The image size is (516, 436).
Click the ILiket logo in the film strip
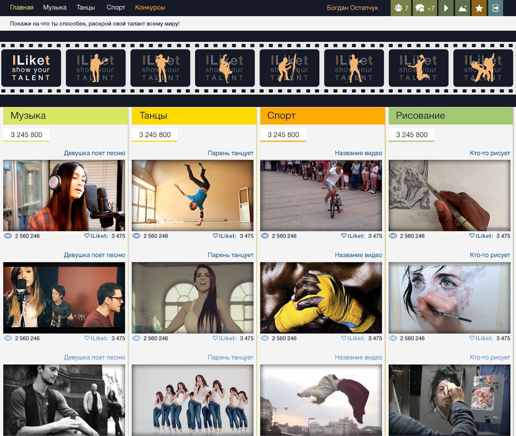(31, 67)
